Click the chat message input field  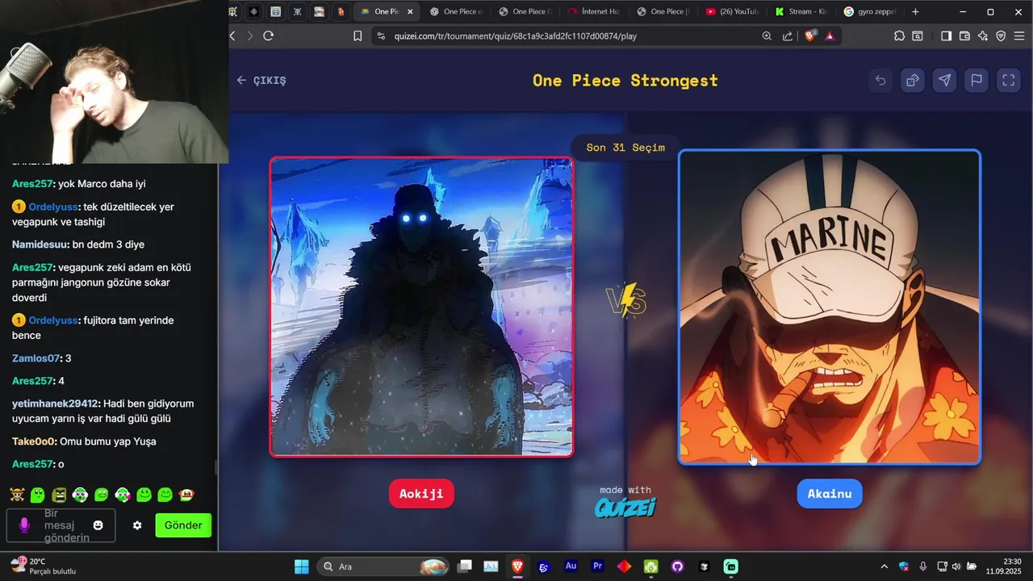61,525
